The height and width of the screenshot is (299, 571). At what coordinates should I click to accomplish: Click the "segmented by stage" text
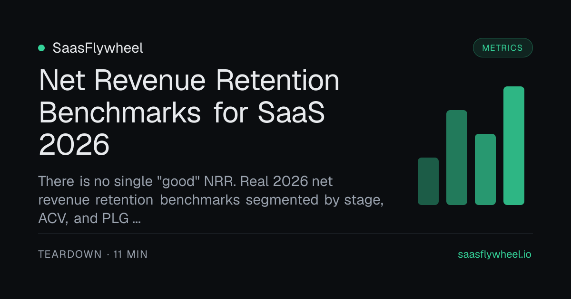(315, 200)
